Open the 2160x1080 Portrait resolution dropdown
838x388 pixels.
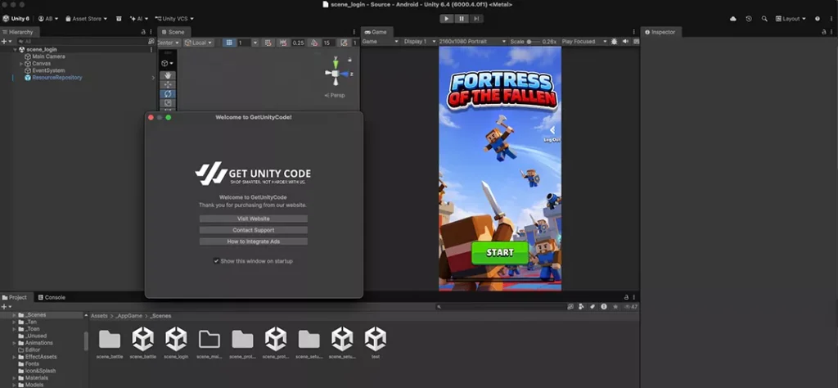click(472, 41)
